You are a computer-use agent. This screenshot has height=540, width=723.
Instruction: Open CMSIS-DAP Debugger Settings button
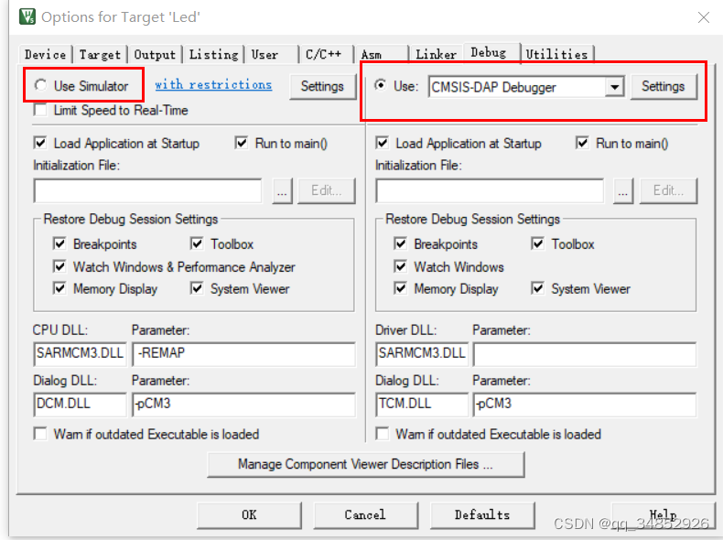(x=664, y=86)
